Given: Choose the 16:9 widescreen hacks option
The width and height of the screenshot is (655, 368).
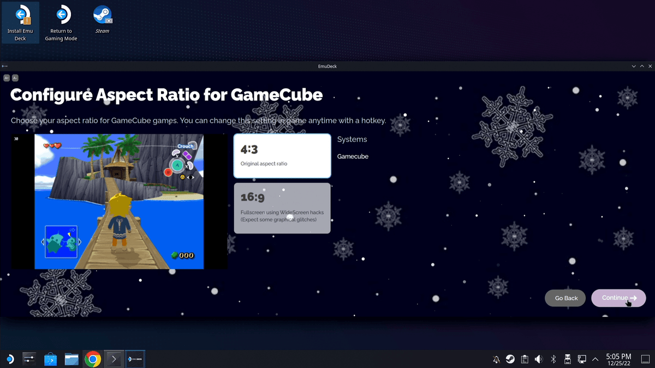Looking at the screenshot, I should click(x=282, y=208).
